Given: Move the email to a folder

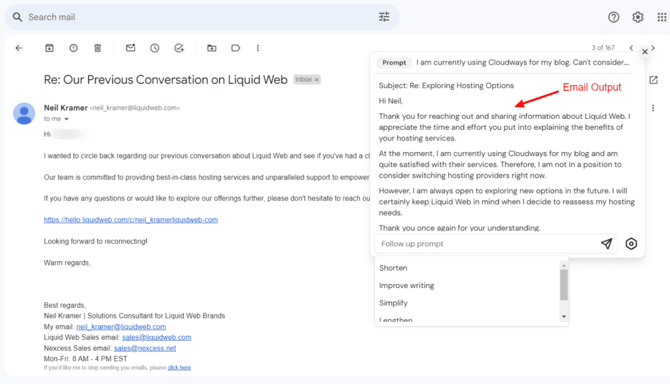Looking at the screenshot, I should [211, 48].
